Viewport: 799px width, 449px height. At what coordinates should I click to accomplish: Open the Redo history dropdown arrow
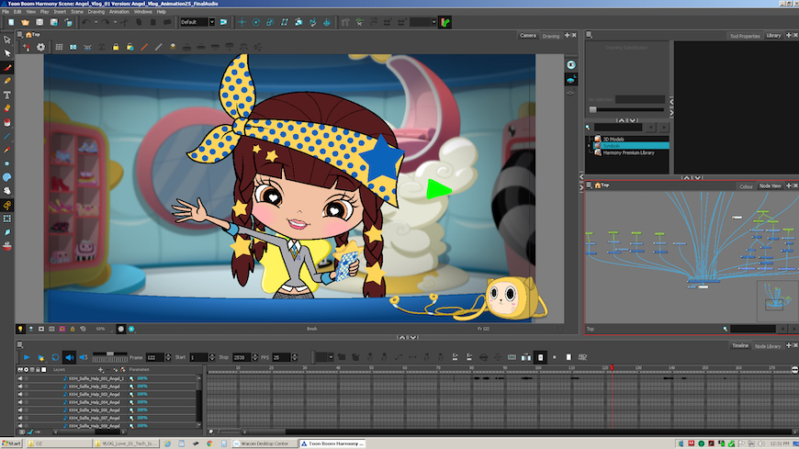[115, 22]
